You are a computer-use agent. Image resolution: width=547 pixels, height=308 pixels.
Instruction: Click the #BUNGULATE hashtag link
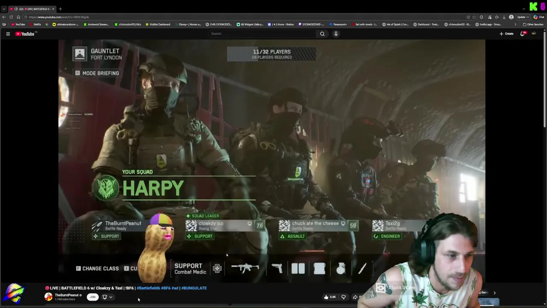194,288
